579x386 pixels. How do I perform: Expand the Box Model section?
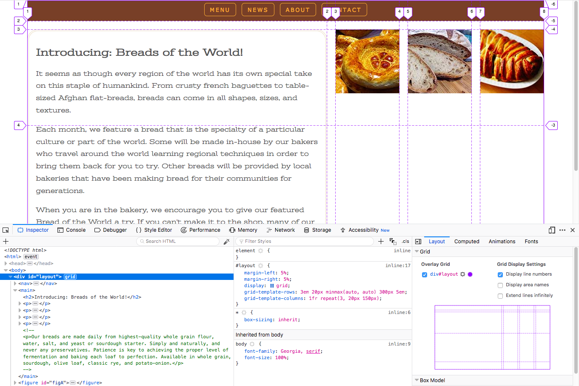(x=417, y=380)
